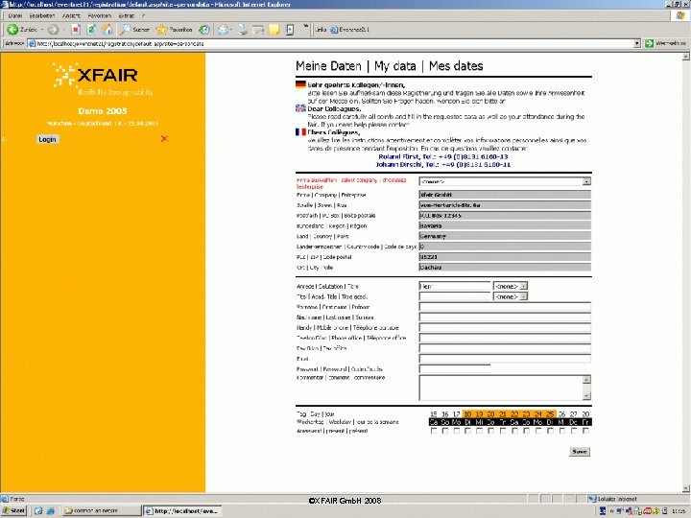Screen dimensions: 691x518
Task: Click the Login button
Action: click(47, 139)
